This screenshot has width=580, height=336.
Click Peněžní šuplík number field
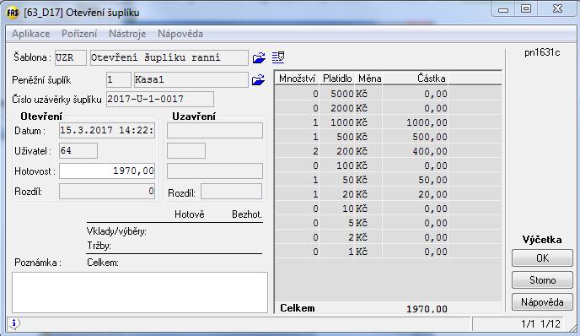[x=118, y=79]
